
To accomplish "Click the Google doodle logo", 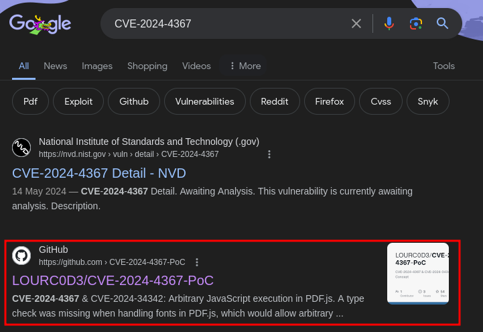I will tap(40, 24).
